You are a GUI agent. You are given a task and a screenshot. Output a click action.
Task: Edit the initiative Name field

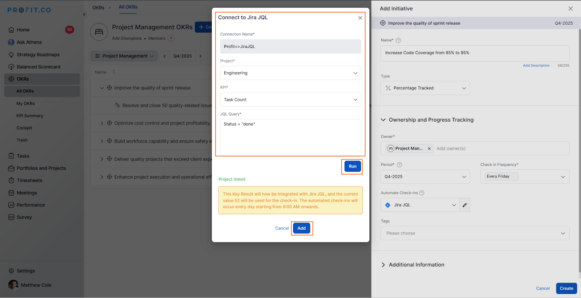coord(475,53)
